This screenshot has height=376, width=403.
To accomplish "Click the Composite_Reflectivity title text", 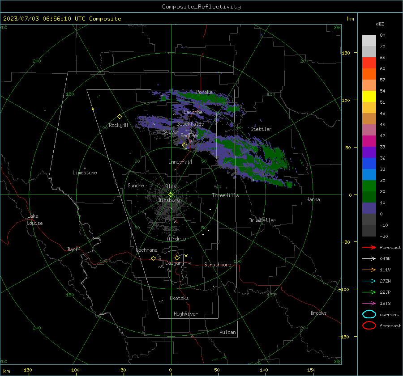I will point(201,7).
